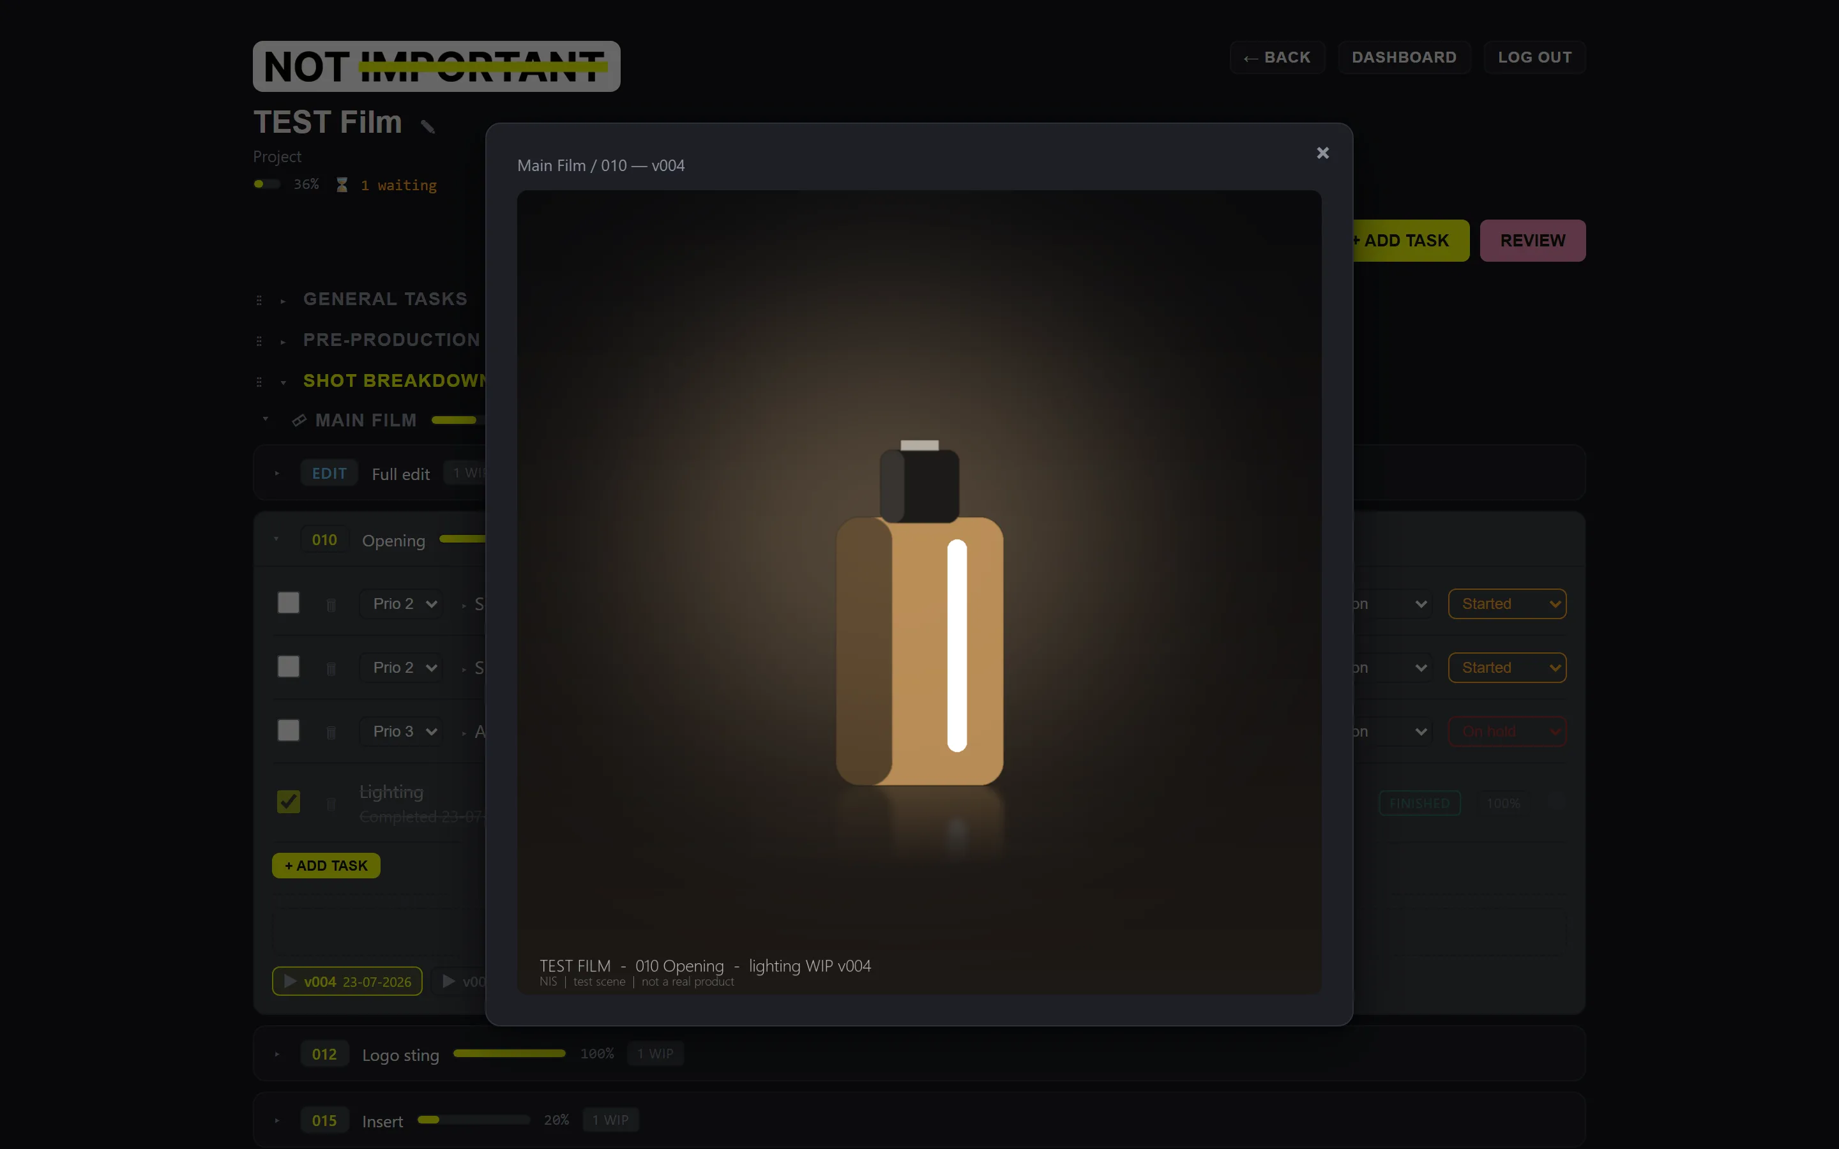Click trash icon on the Lighting task
This screenshot has height=1149, width=1839.
coord(331,803)
